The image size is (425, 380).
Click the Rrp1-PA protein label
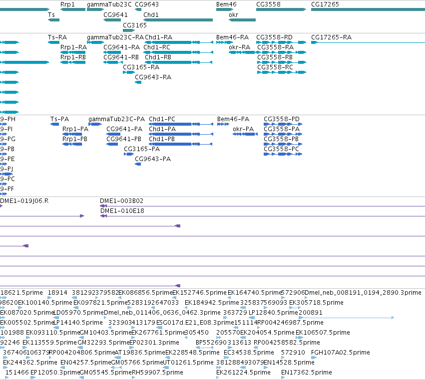point(75,129)
